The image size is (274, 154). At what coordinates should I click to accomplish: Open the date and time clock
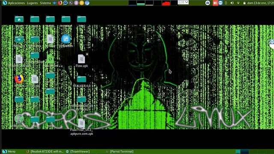pyautogui.click(x=260, y=3)
